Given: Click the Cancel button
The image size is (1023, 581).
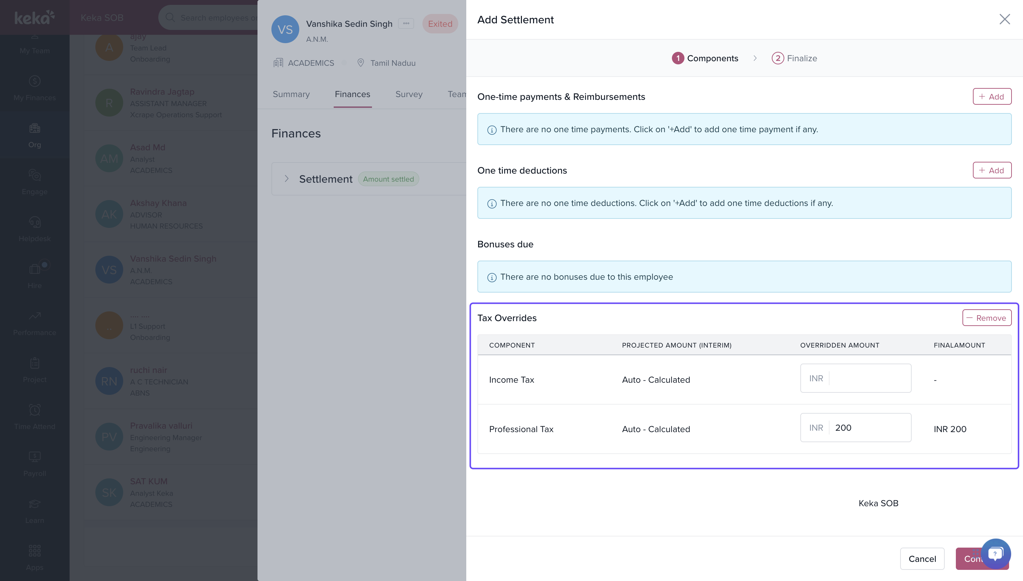Looking at the screenshot, I should pos(922,559).
